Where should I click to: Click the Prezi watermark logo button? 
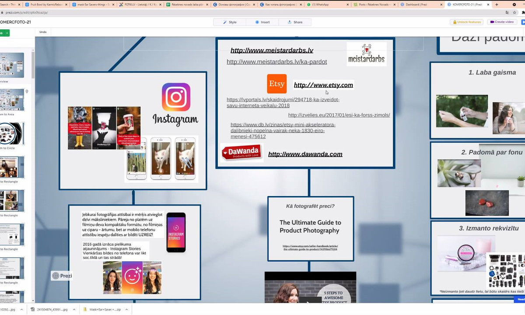pos(62,276)
